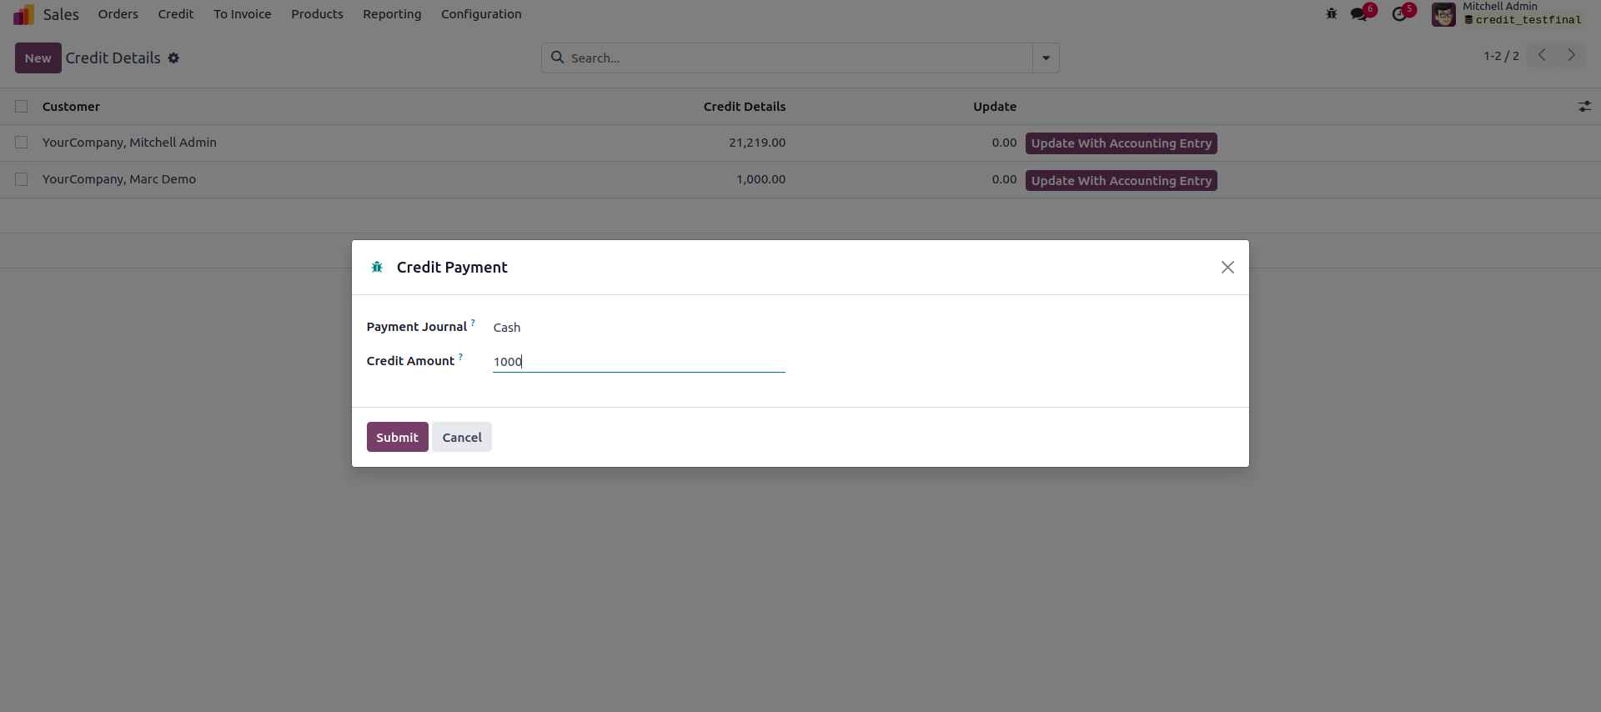Image resolution: width=1601 pixels, height=712 pixels.
Task: Click the Mitchell Admin user avatar
Action: 1443,14
